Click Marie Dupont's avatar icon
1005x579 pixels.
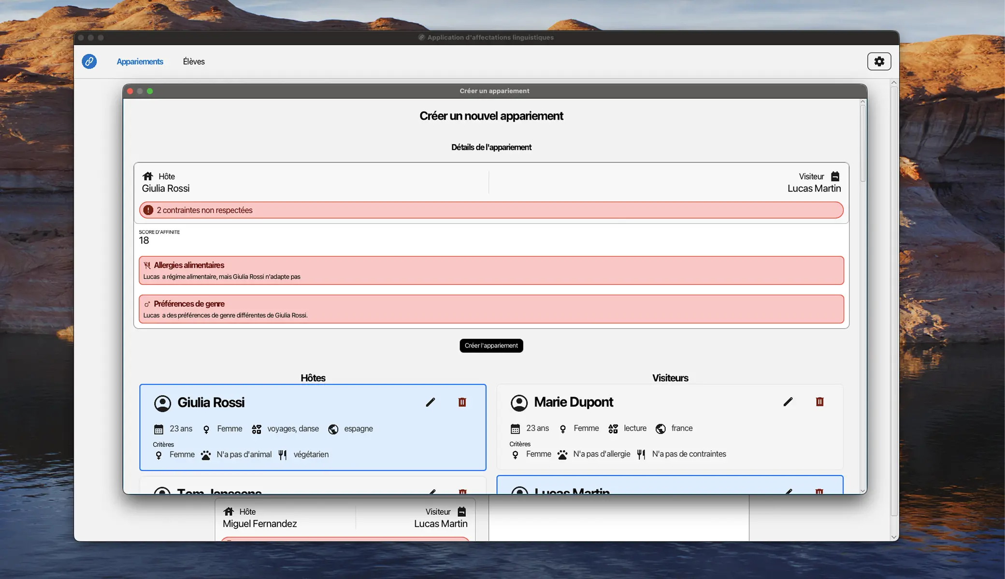pos(519,403)
